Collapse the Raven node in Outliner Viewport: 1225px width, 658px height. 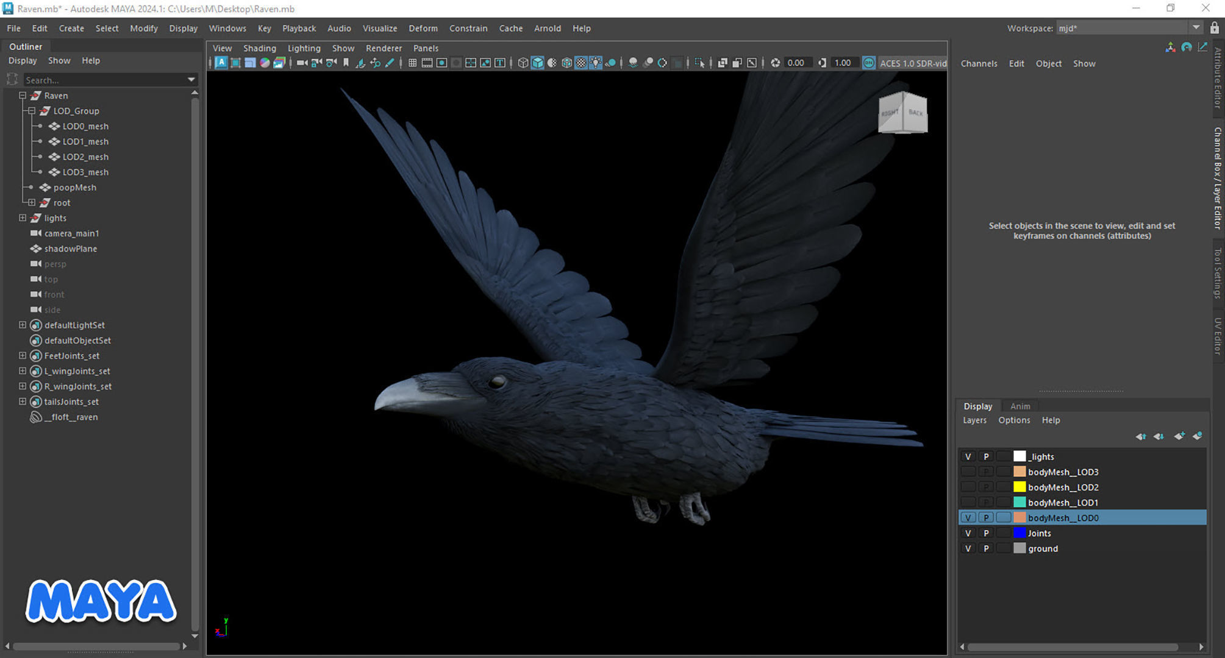[x=23, y=96]
